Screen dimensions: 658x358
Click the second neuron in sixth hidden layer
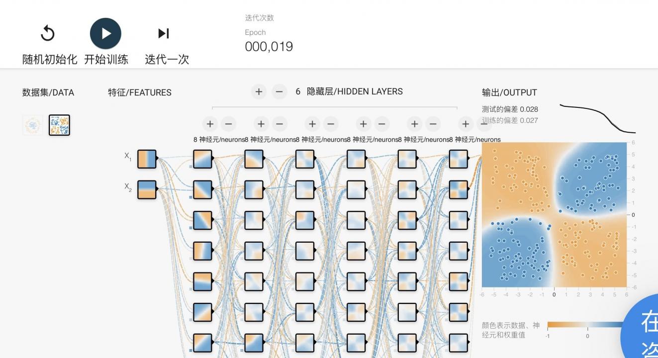[459, 189]
